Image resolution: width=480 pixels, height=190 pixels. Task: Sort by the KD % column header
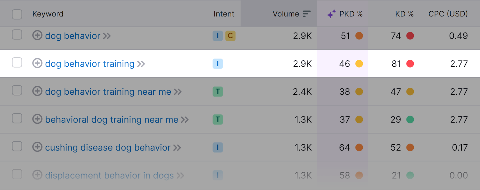tap(404, 14)
